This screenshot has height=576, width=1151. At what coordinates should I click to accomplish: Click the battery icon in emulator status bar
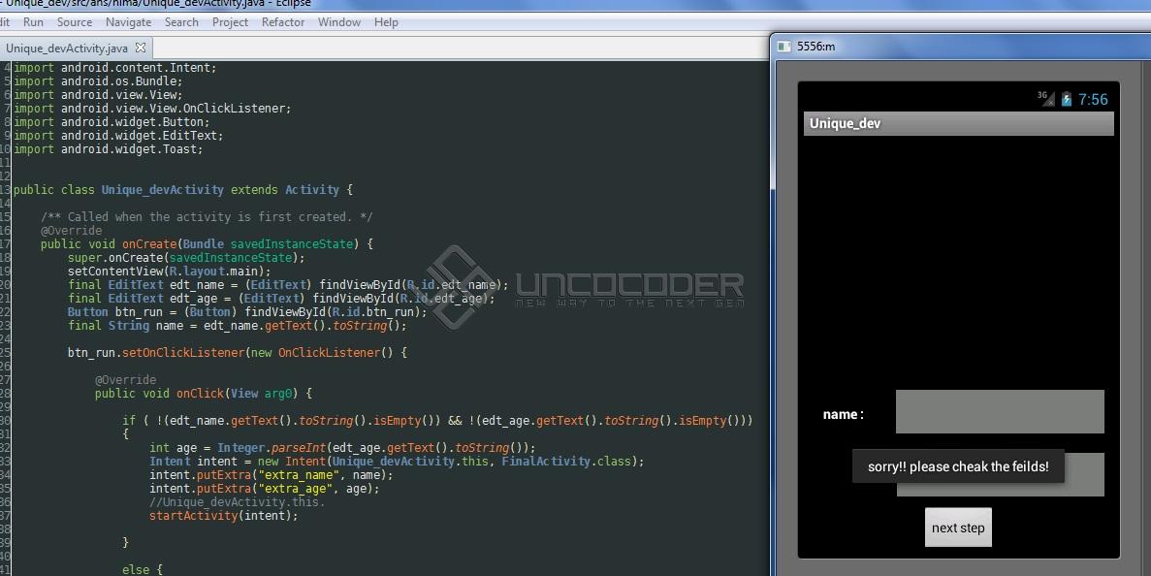[1067, 99]
